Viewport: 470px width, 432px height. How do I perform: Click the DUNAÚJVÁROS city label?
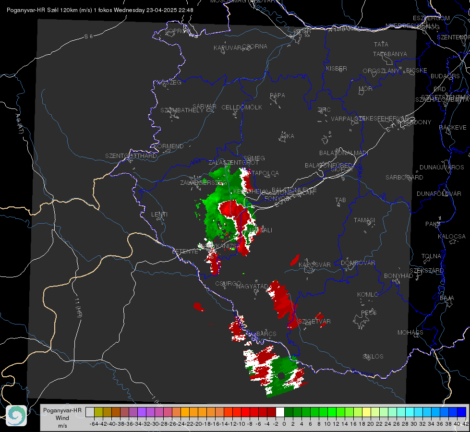(x=442, y=168)
